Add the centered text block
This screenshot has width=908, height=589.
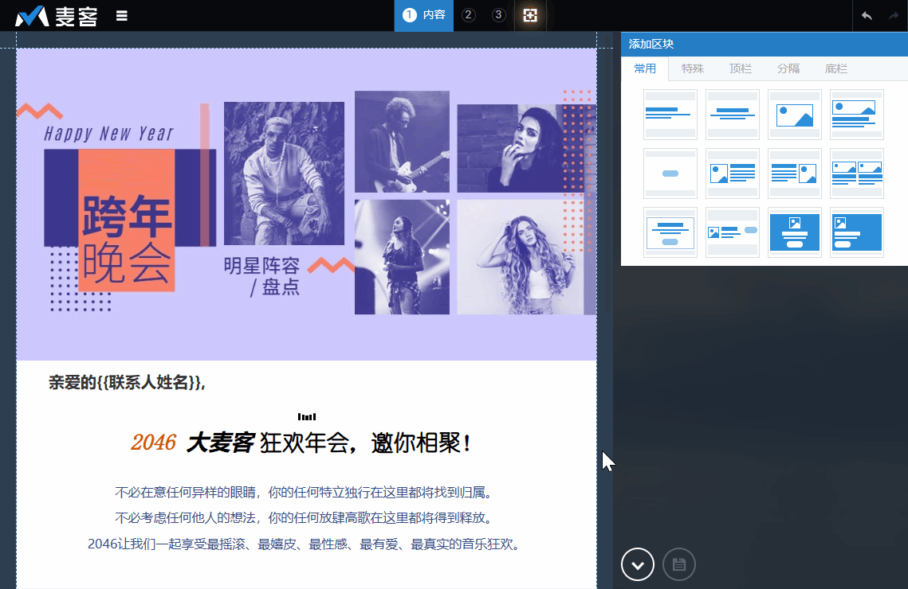(733, 115)
